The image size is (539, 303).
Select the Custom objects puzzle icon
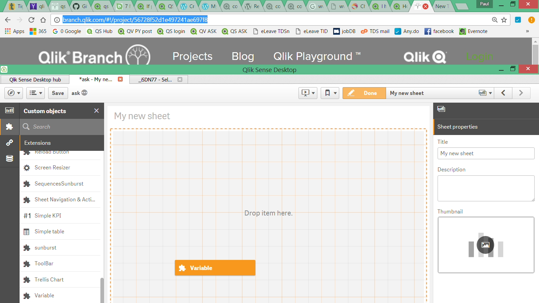9,127
